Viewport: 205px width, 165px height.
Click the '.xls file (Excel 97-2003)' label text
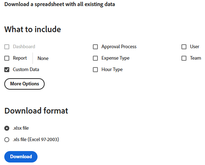click(36, 140)
